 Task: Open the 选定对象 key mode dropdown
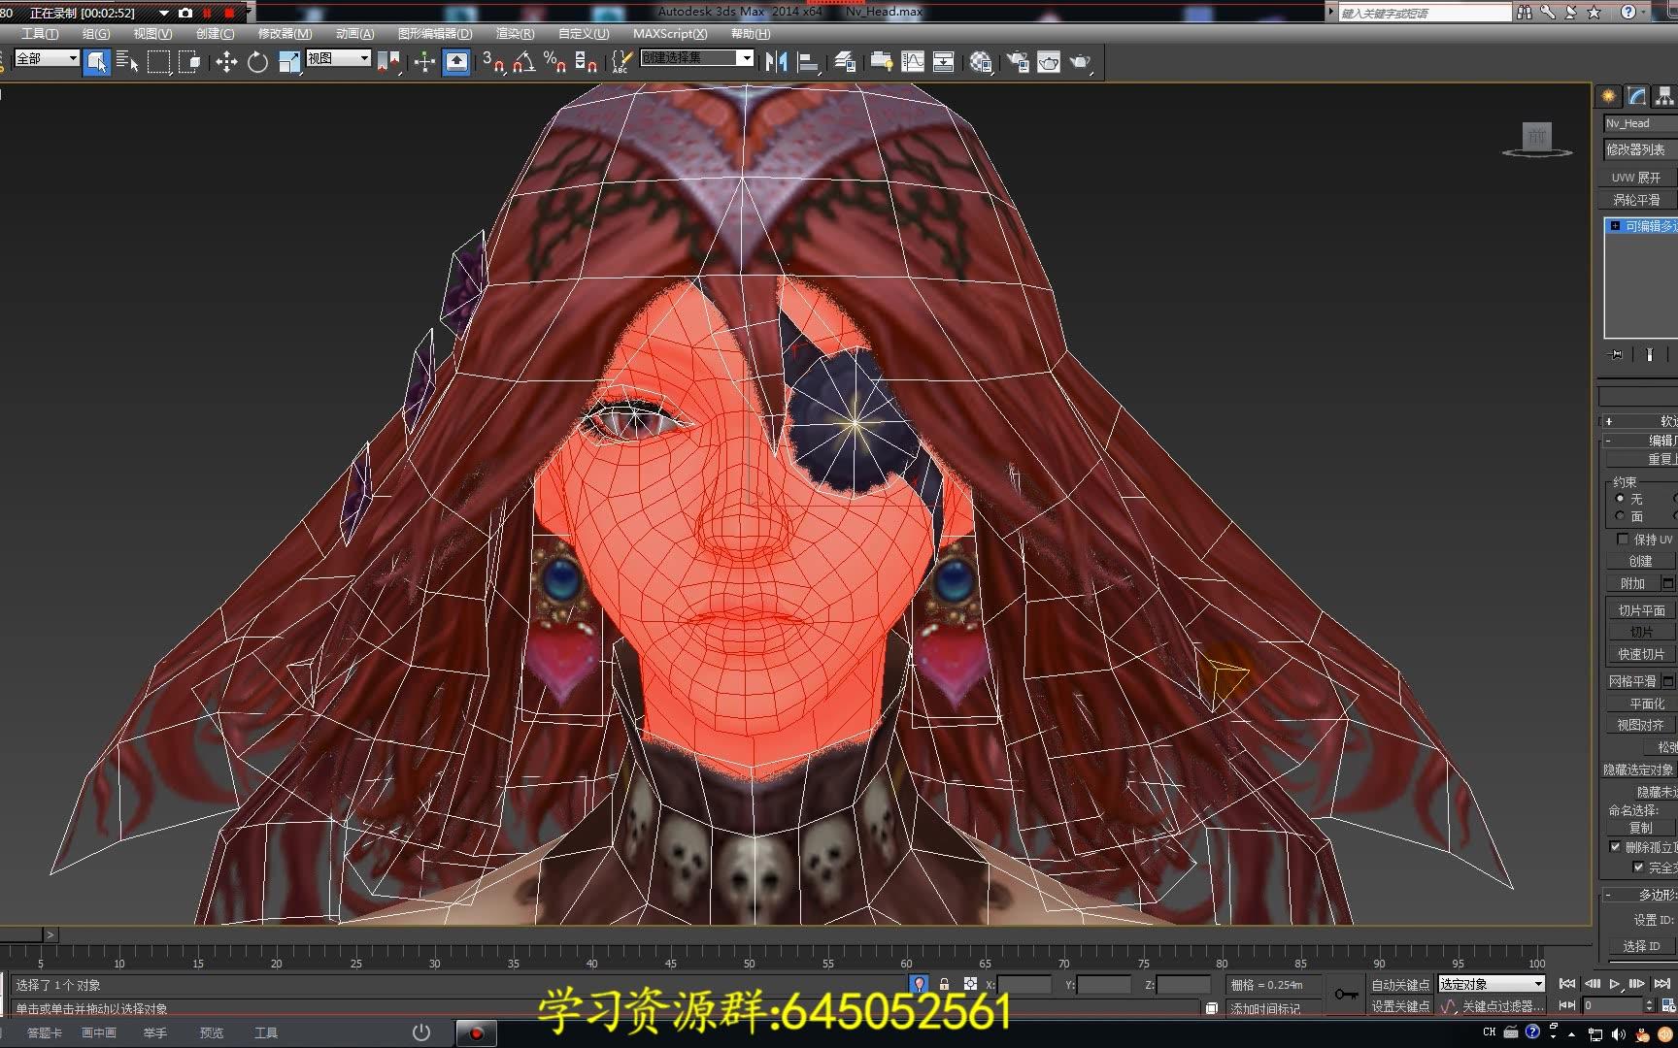[x=1490, y=983]
